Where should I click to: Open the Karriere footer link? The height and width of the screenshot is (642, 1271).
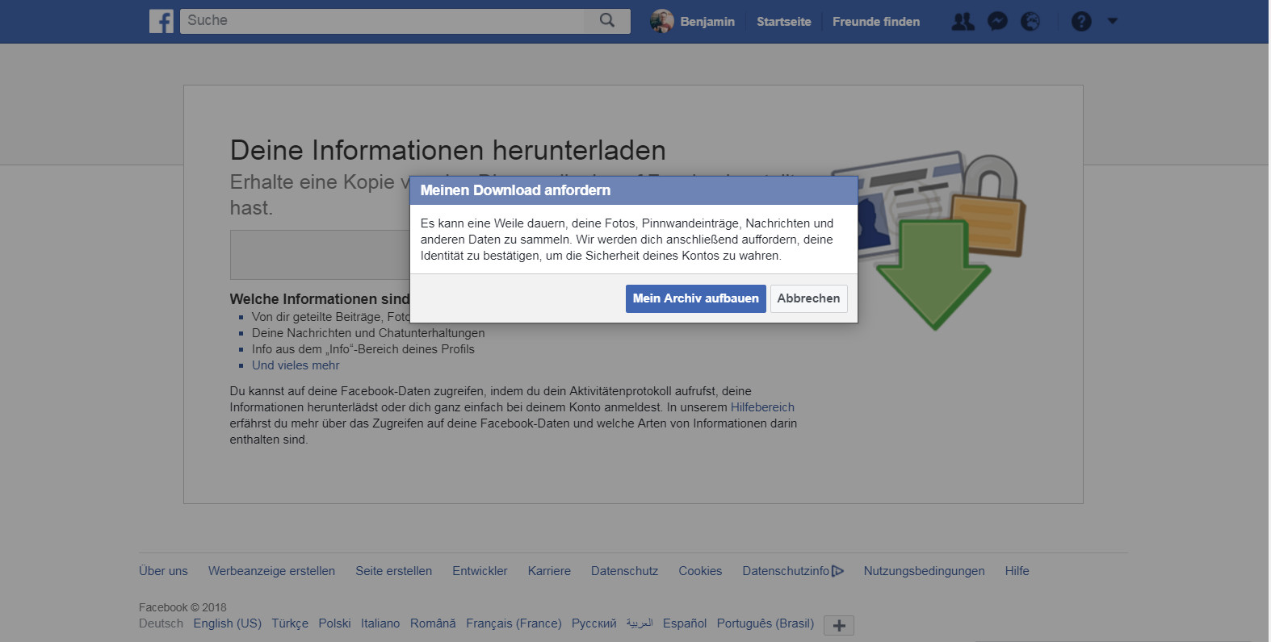(549, 571)
